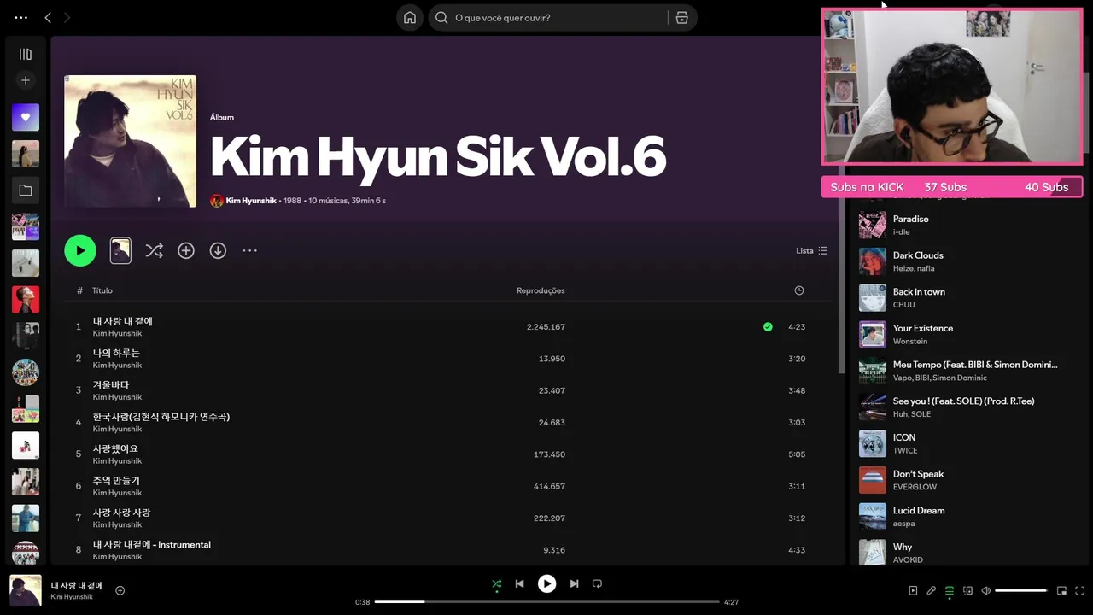
Task: Enter full screen mode
Action: 1080,590
